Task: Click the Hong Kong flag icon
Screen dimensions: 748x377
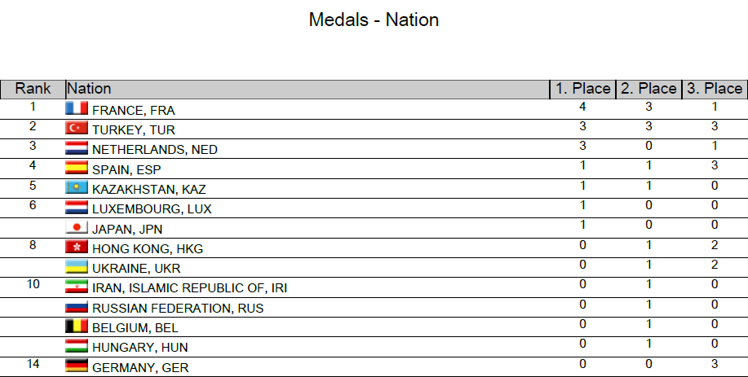Action: pos(77,248)
